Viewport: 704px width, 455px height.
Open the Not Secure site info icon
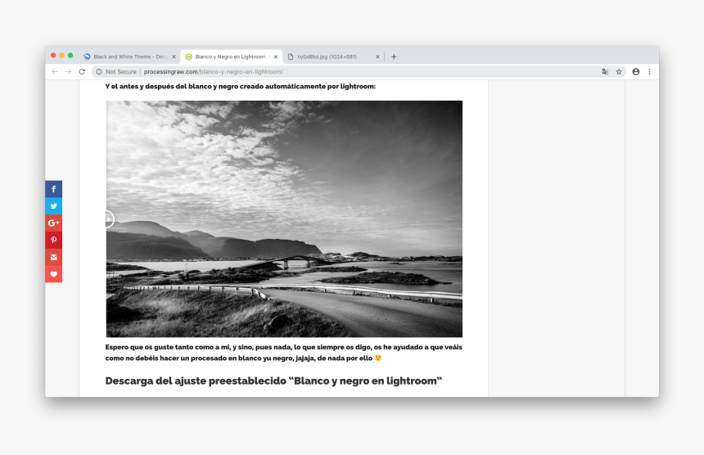(x=99, y=72)
